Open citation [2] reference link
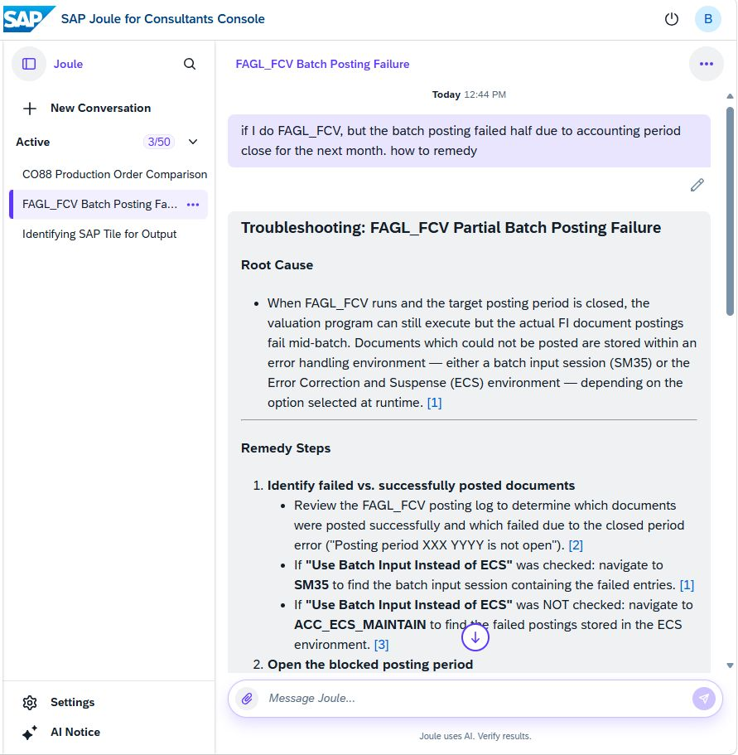738x755 pixels. pos(576,545)
